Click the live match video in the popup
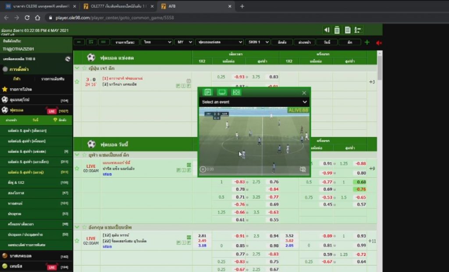The image size is (449, 272). click(254, 141)
